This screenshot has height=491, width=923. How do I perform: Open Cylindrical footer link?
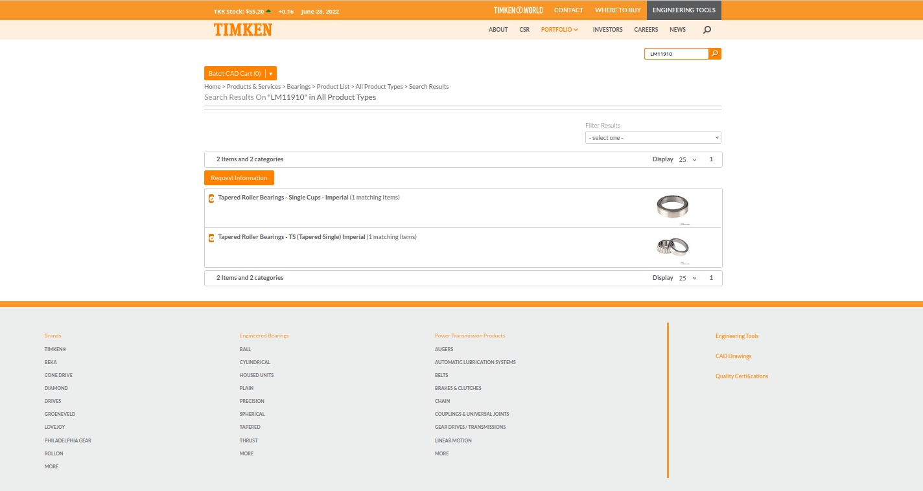coord(255,362)
